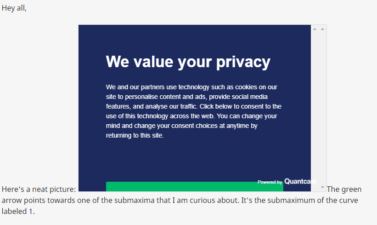Click the green consent button
377x225 pixels.
pyautogui.click(x=194, y=186)
